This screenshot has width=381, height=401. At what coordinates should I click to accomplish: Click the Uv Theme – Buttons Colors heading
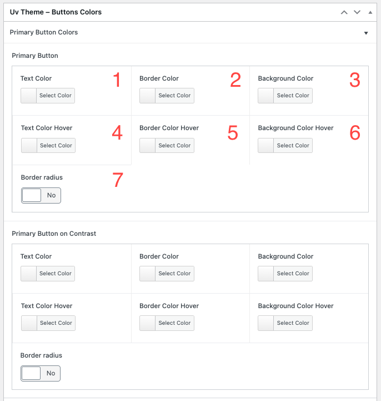click(x=56, y=12)
